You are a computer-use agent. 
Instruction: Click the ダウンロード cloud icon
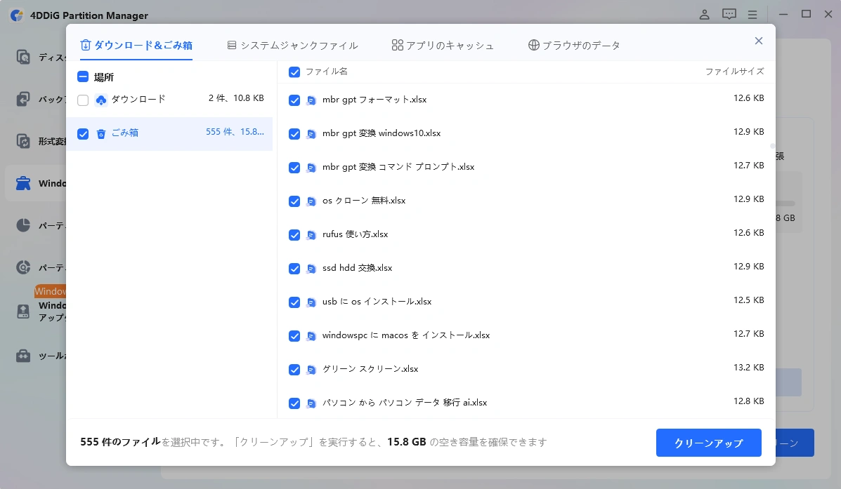(101, 100)
